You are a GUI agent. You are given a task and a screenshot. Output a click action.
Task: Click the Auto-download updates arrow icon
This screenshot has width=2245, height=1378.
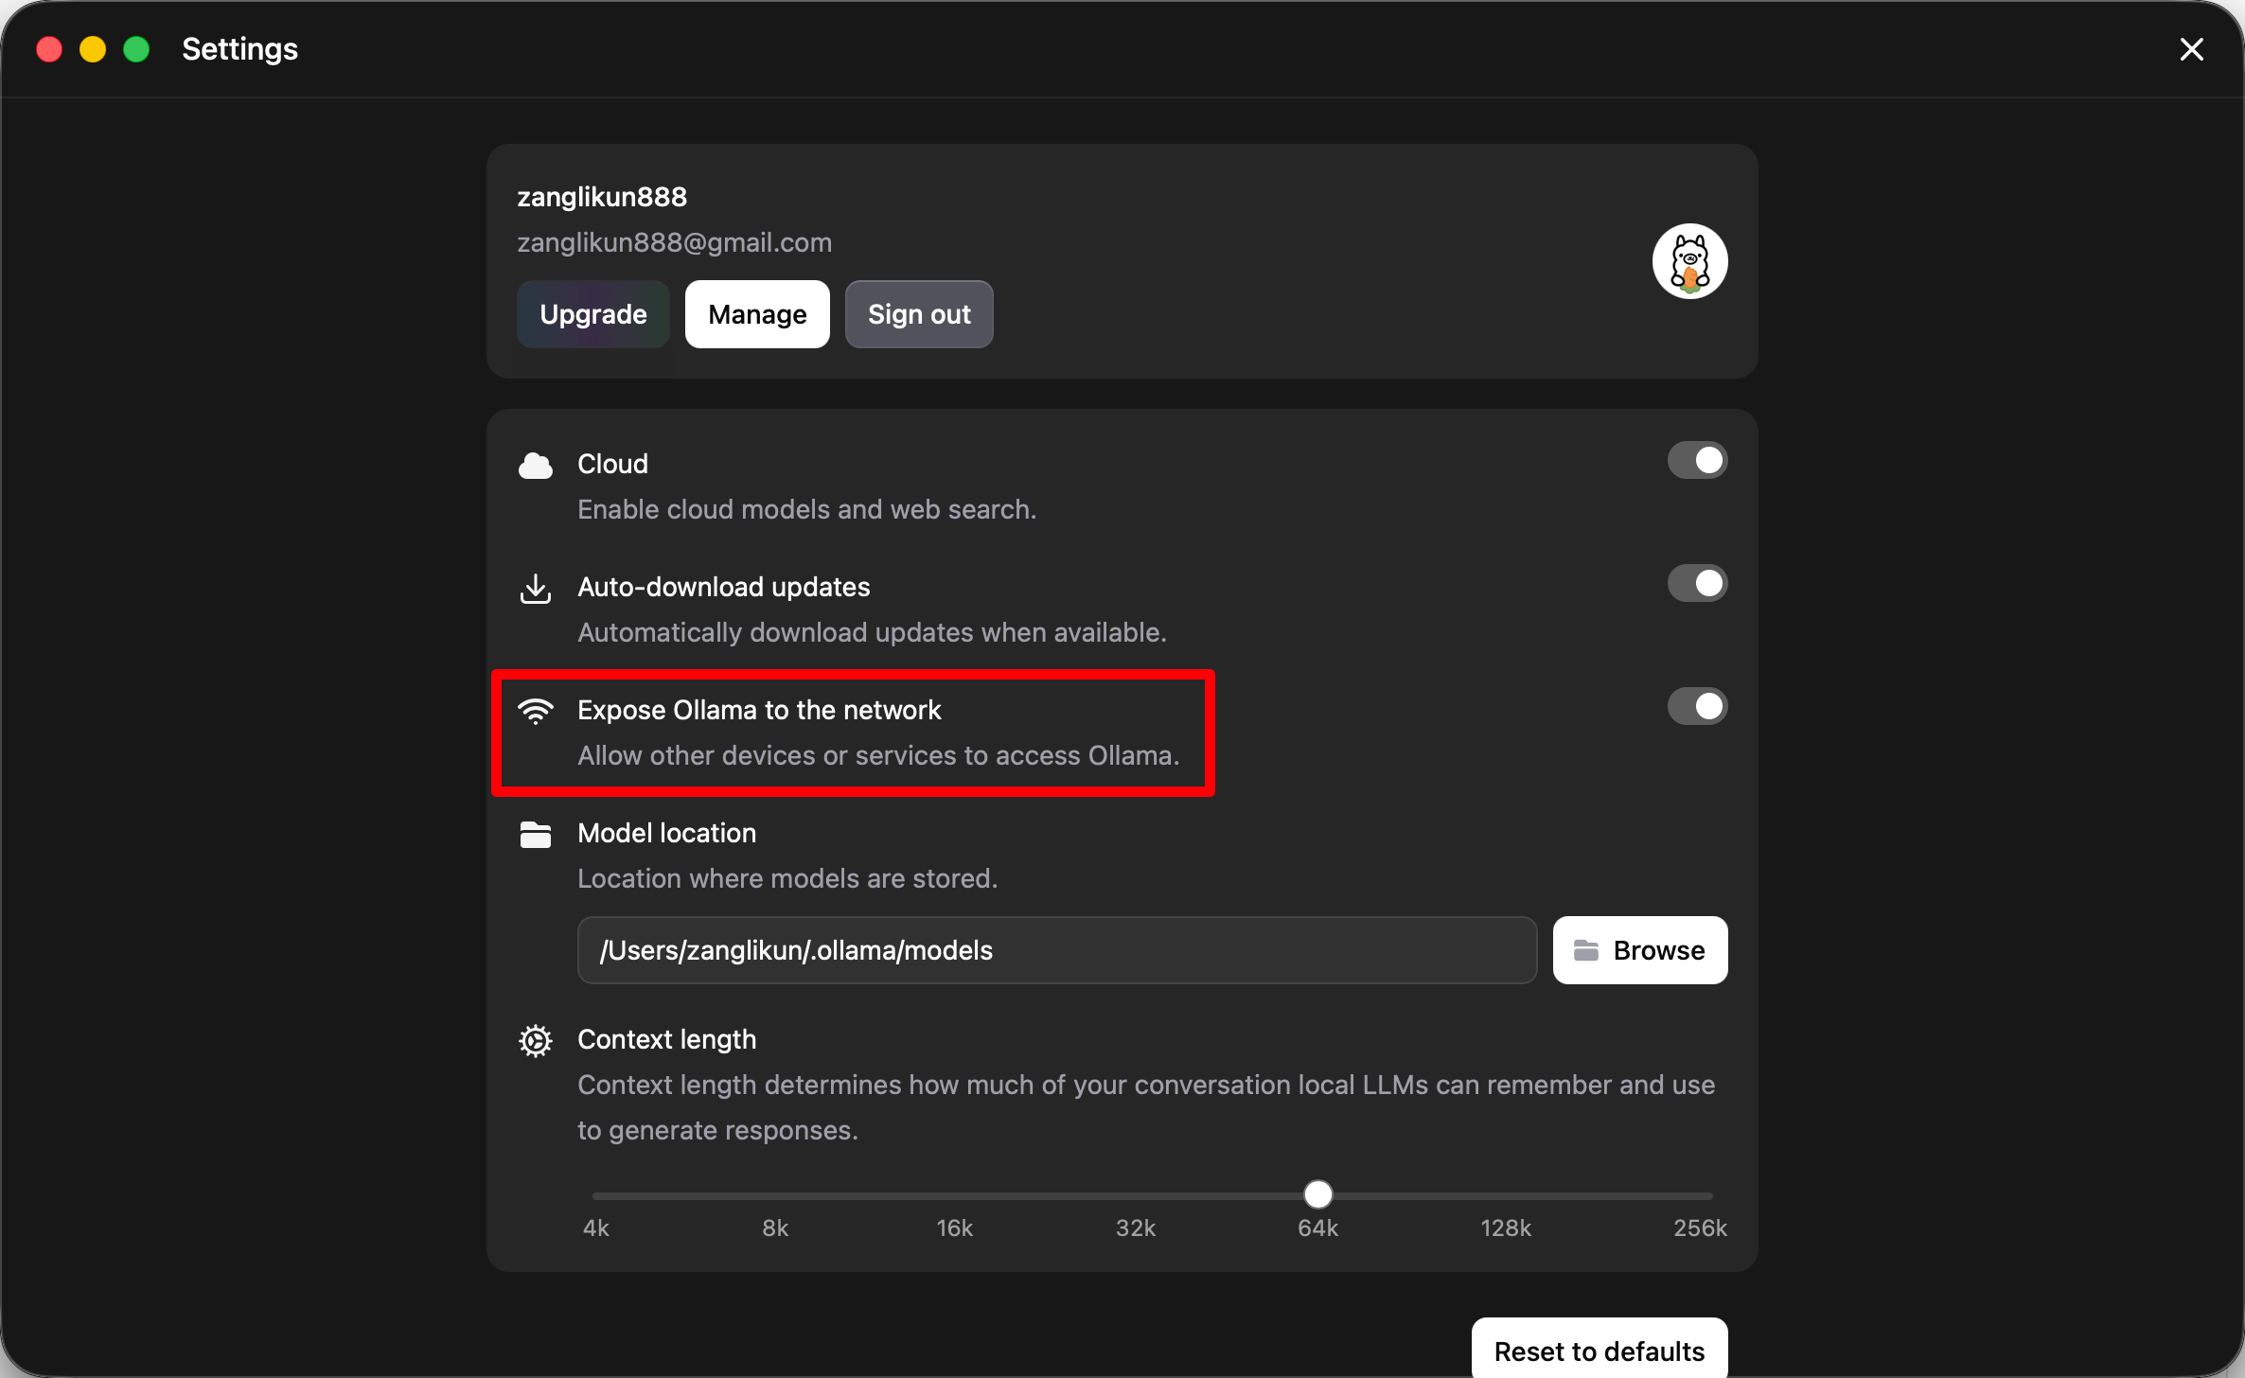(x=536, y=588)
